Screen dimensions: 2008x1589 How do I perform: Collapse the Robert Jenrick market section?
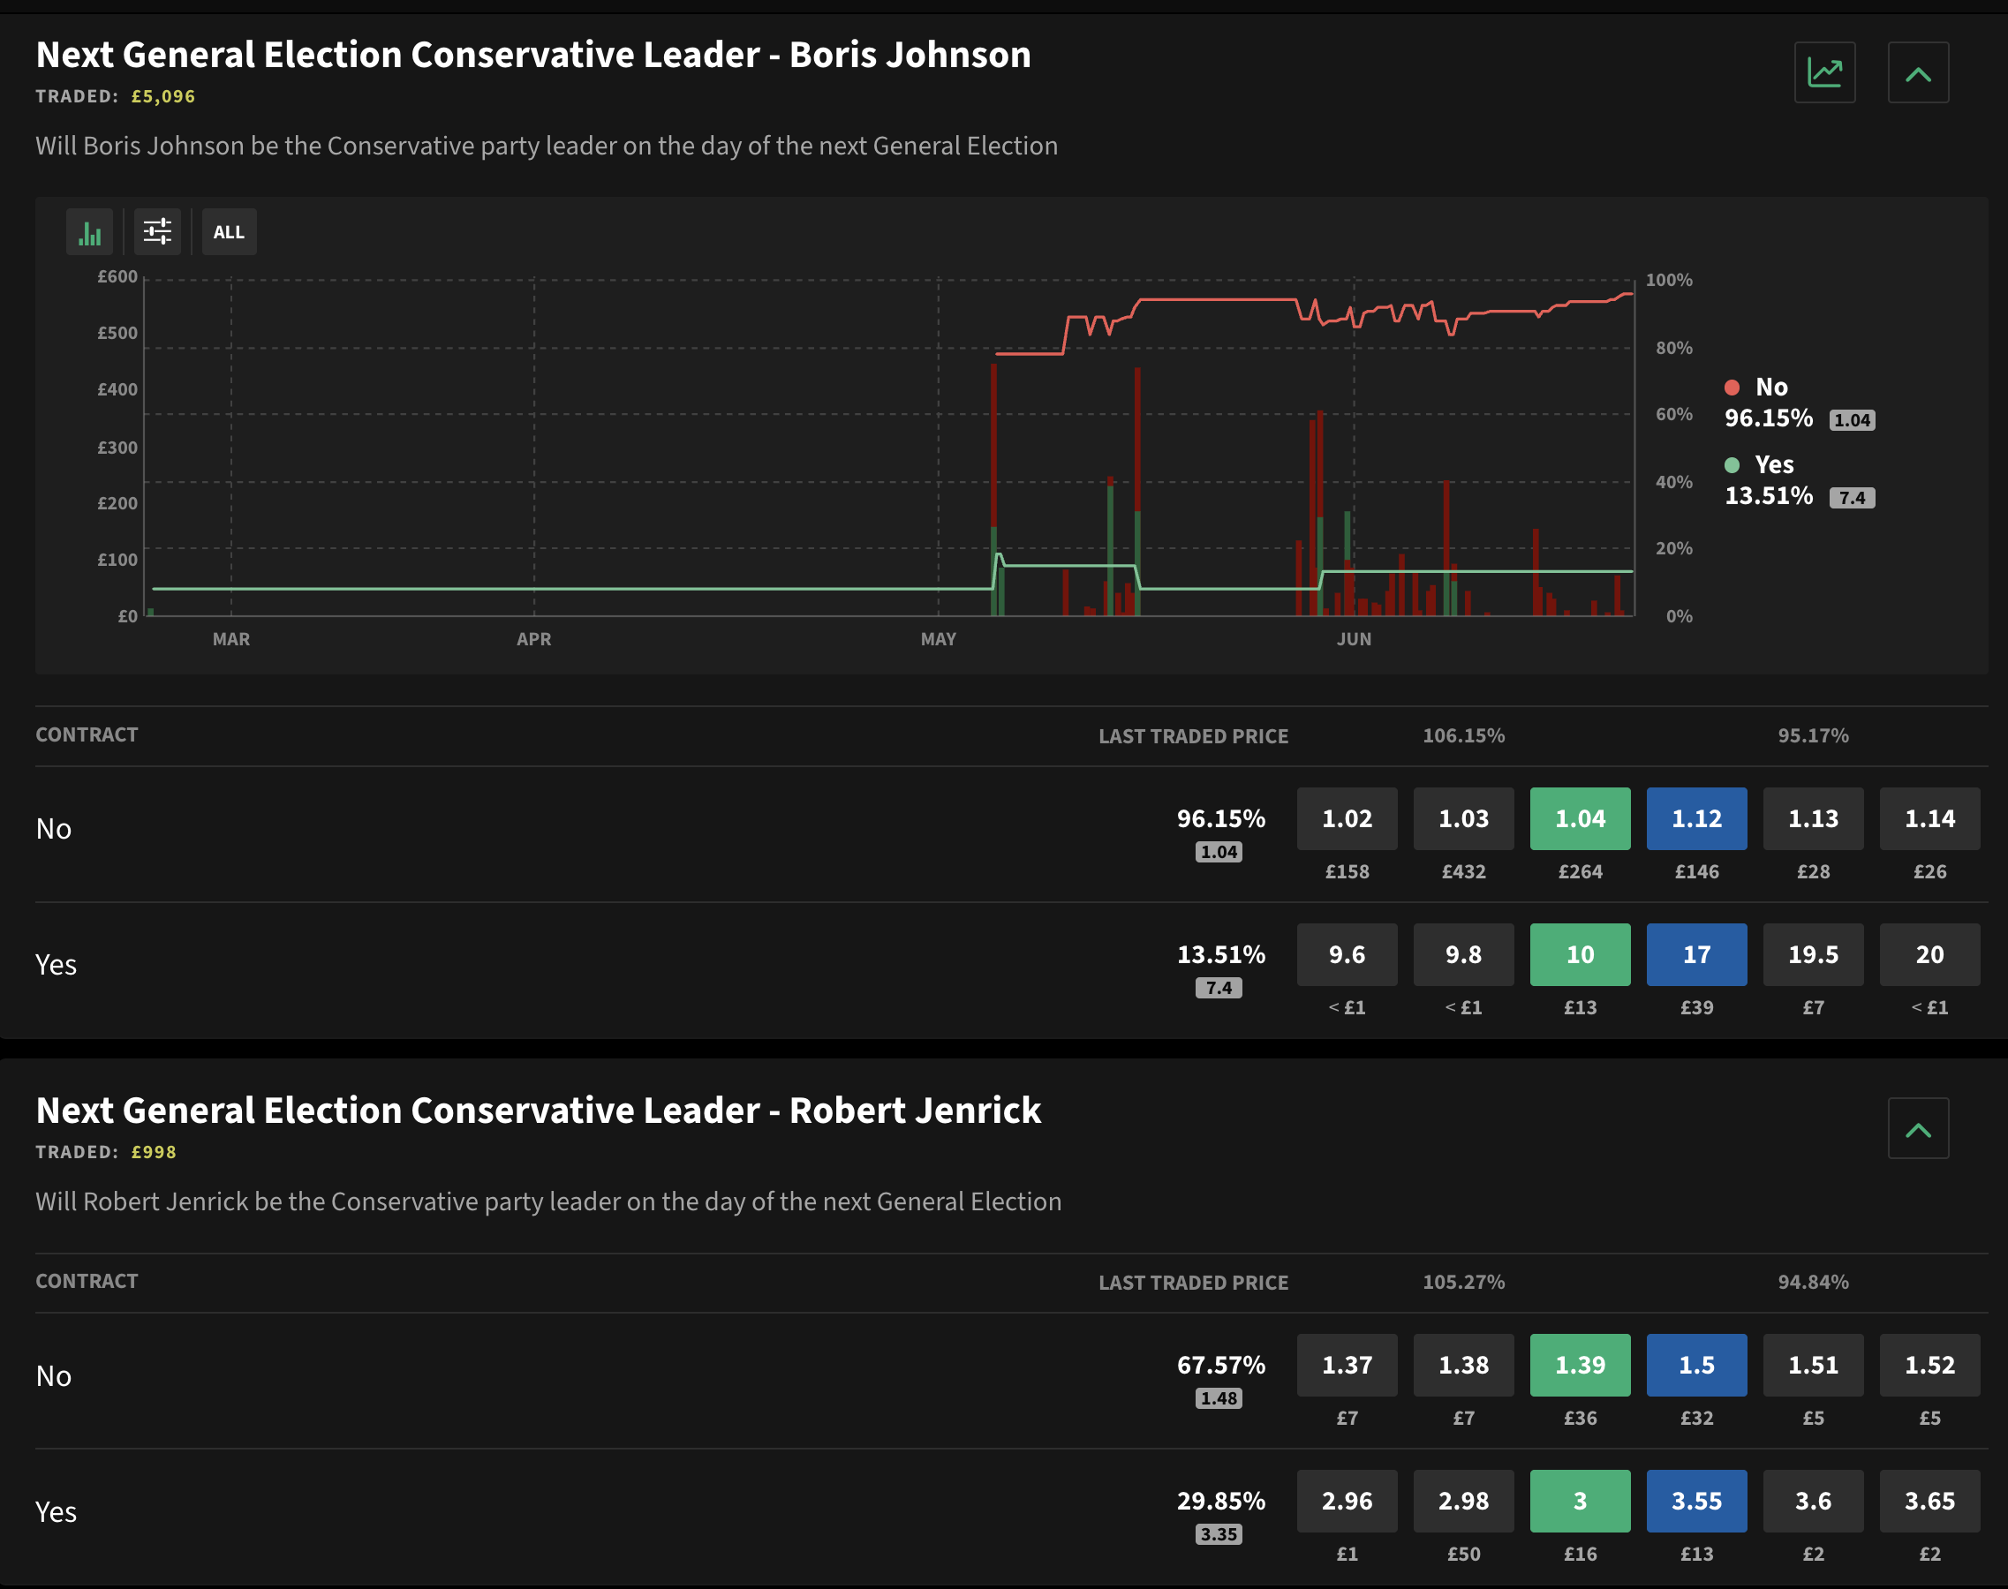coord(1918,1128)
